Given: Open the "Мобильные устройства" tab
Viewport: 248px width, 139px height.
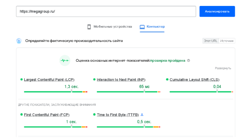Looking at the screenshot, I should 113,27.
